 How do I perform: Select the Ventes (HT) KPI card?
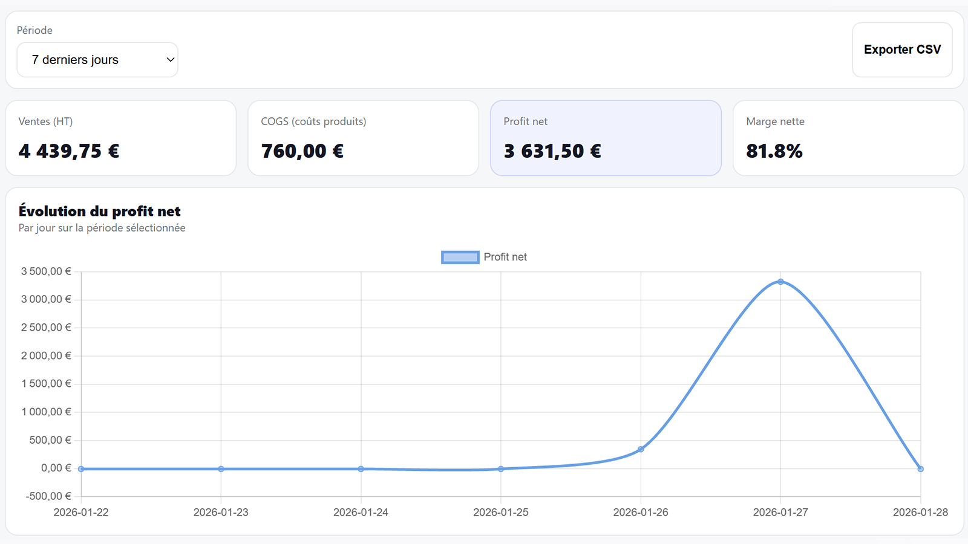pos(121,138)
